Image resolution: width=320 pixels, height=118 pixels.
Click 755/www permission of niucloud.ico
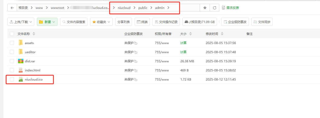(162, 79)
